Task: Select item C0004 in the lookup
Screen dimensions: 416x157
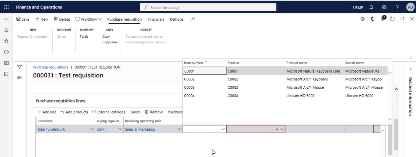Action: coord(189,96)
